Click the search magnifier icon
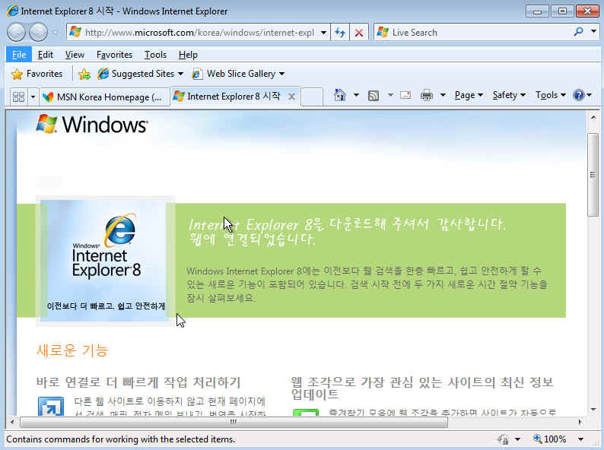This screenshot has width=604, height=450. (578, 32)
